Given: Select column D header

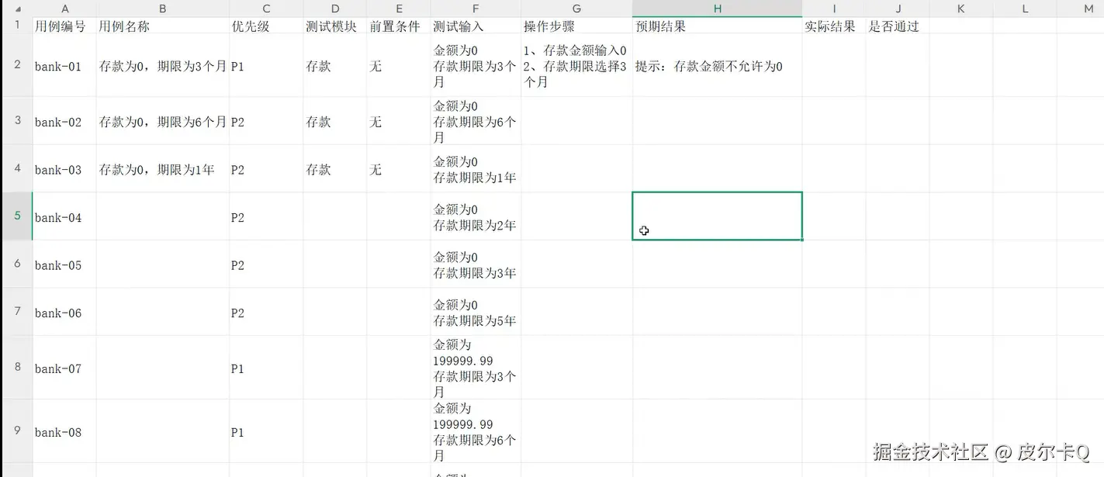Looking at the screenshot, I should [x=335, y=9].
